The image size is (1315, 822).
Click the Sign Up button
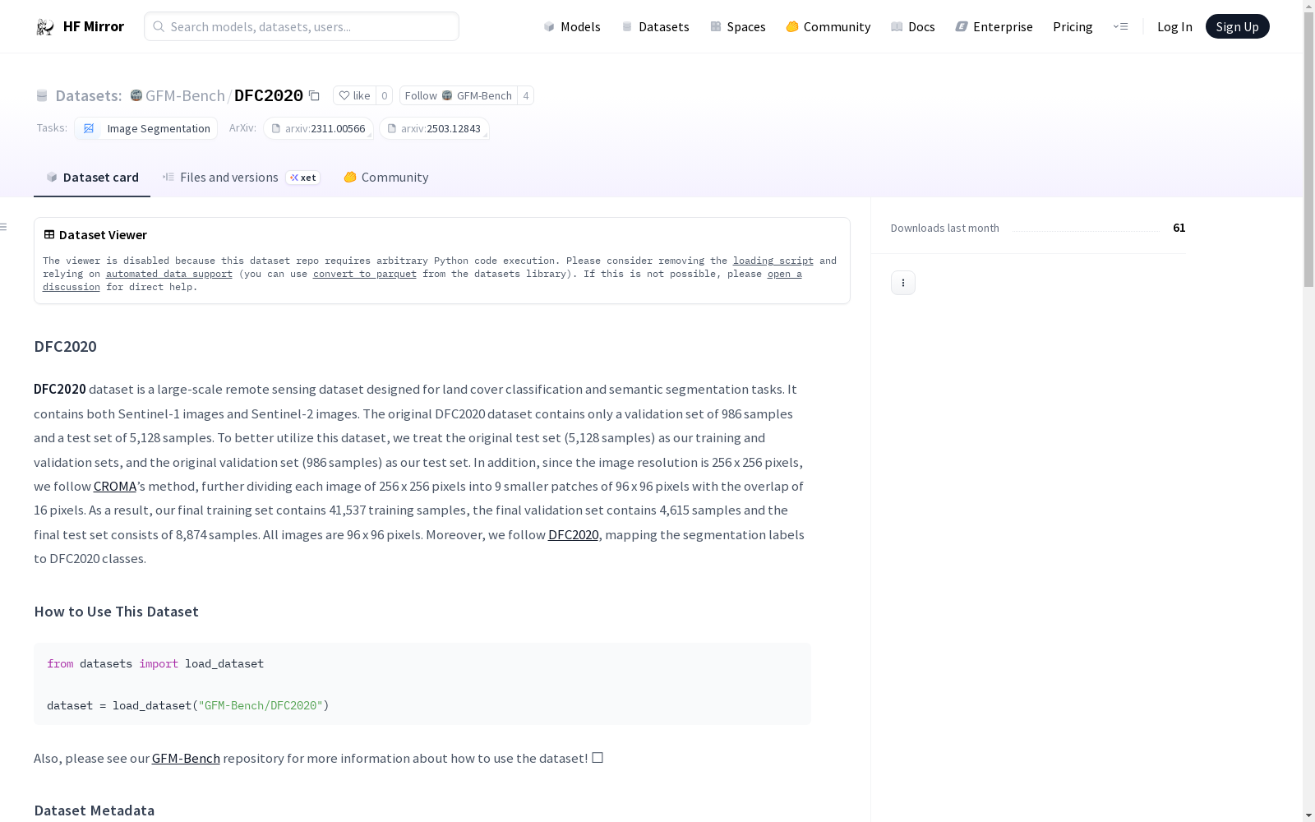pos(1237,26)
